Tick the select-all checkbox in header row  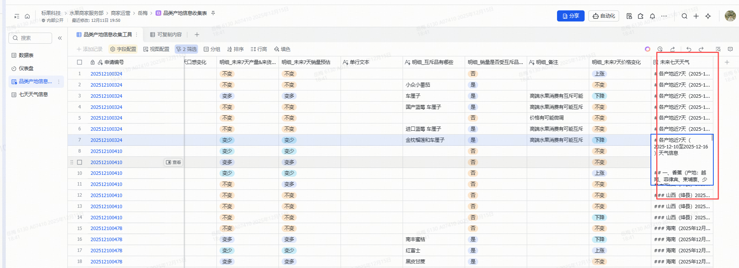coord(80,62)
